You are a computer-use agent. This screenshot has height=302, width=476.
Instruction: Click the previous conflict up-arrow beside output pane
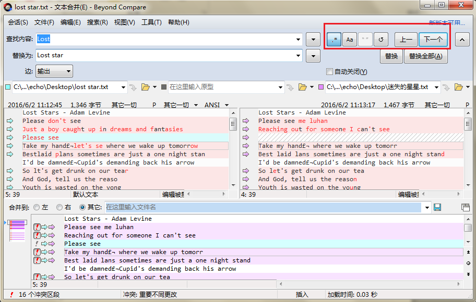[x=468, y=252]
